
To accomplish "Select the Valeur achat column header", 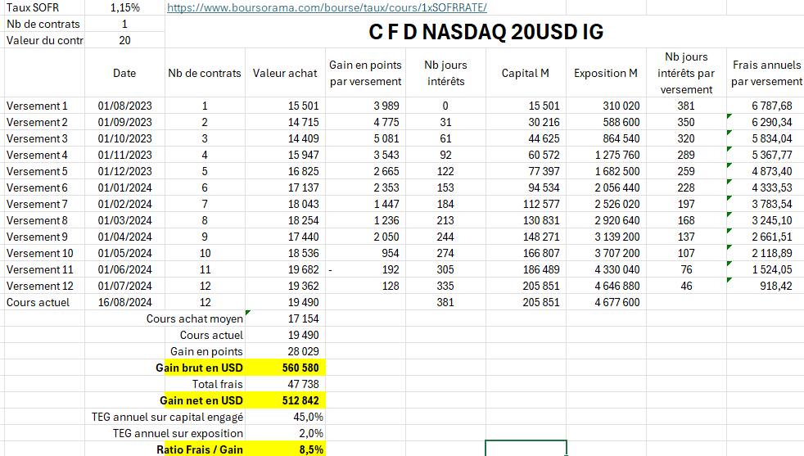I will click(285, 74).
